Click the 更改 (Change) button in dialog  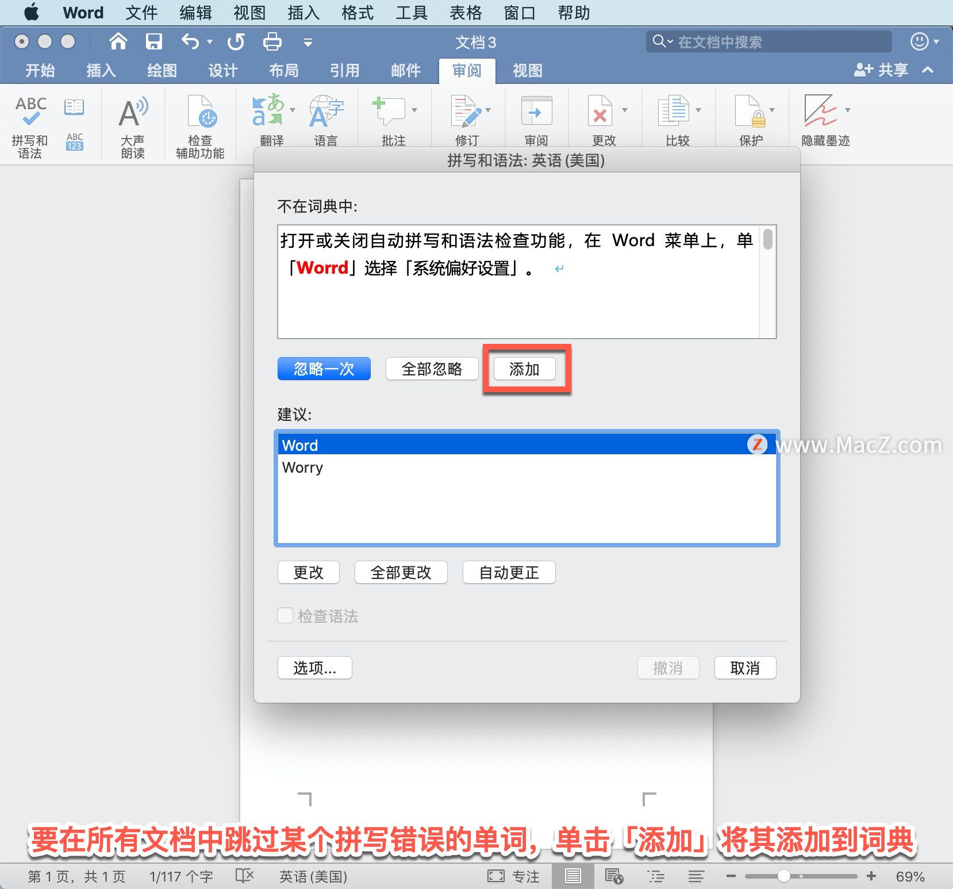(x=309, y=572)
